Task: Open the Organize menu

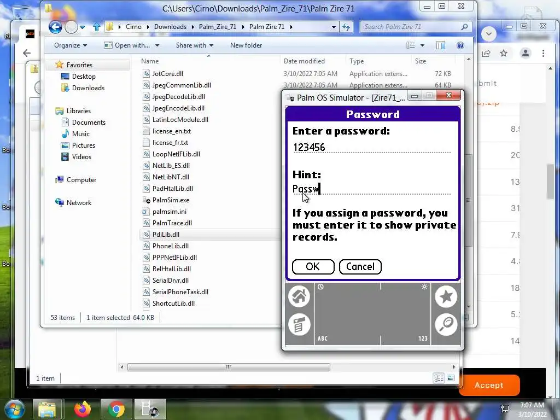Action: click(71, 45)
